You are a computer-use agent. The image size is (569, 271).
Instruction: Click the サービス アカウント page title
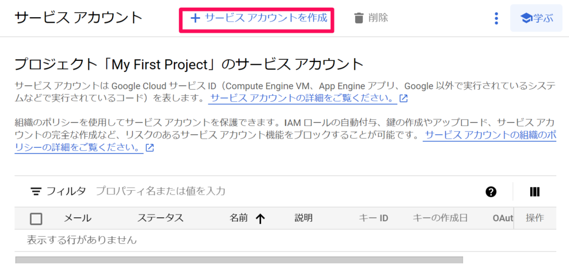[78, 18]
